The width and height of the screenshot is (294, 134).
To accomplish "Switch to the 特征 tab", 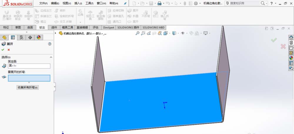I will point(6,28).
